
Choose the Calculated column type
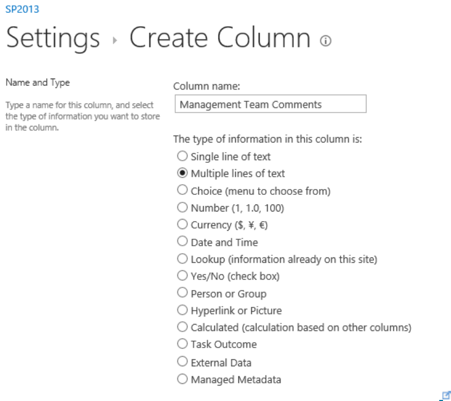(x=183, y=327)
